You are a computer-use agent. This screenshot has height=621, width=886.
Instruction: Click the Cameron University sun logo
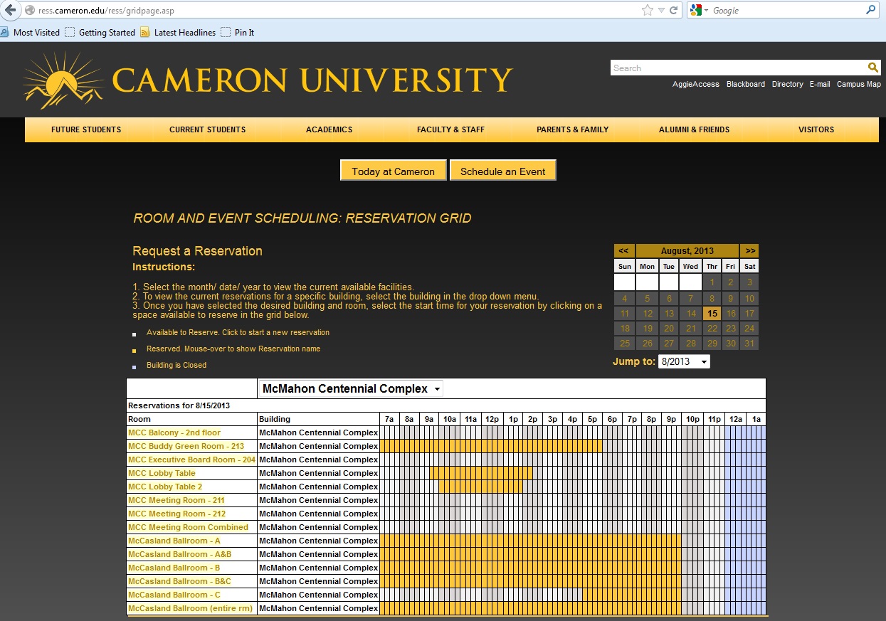click(x=64, y=80)
